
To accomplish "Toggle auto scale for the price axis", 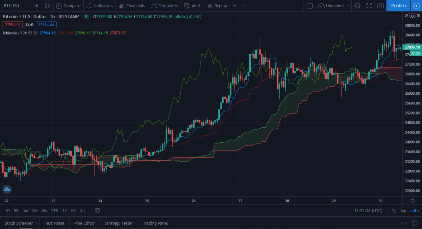I will (x=415, y=210).
